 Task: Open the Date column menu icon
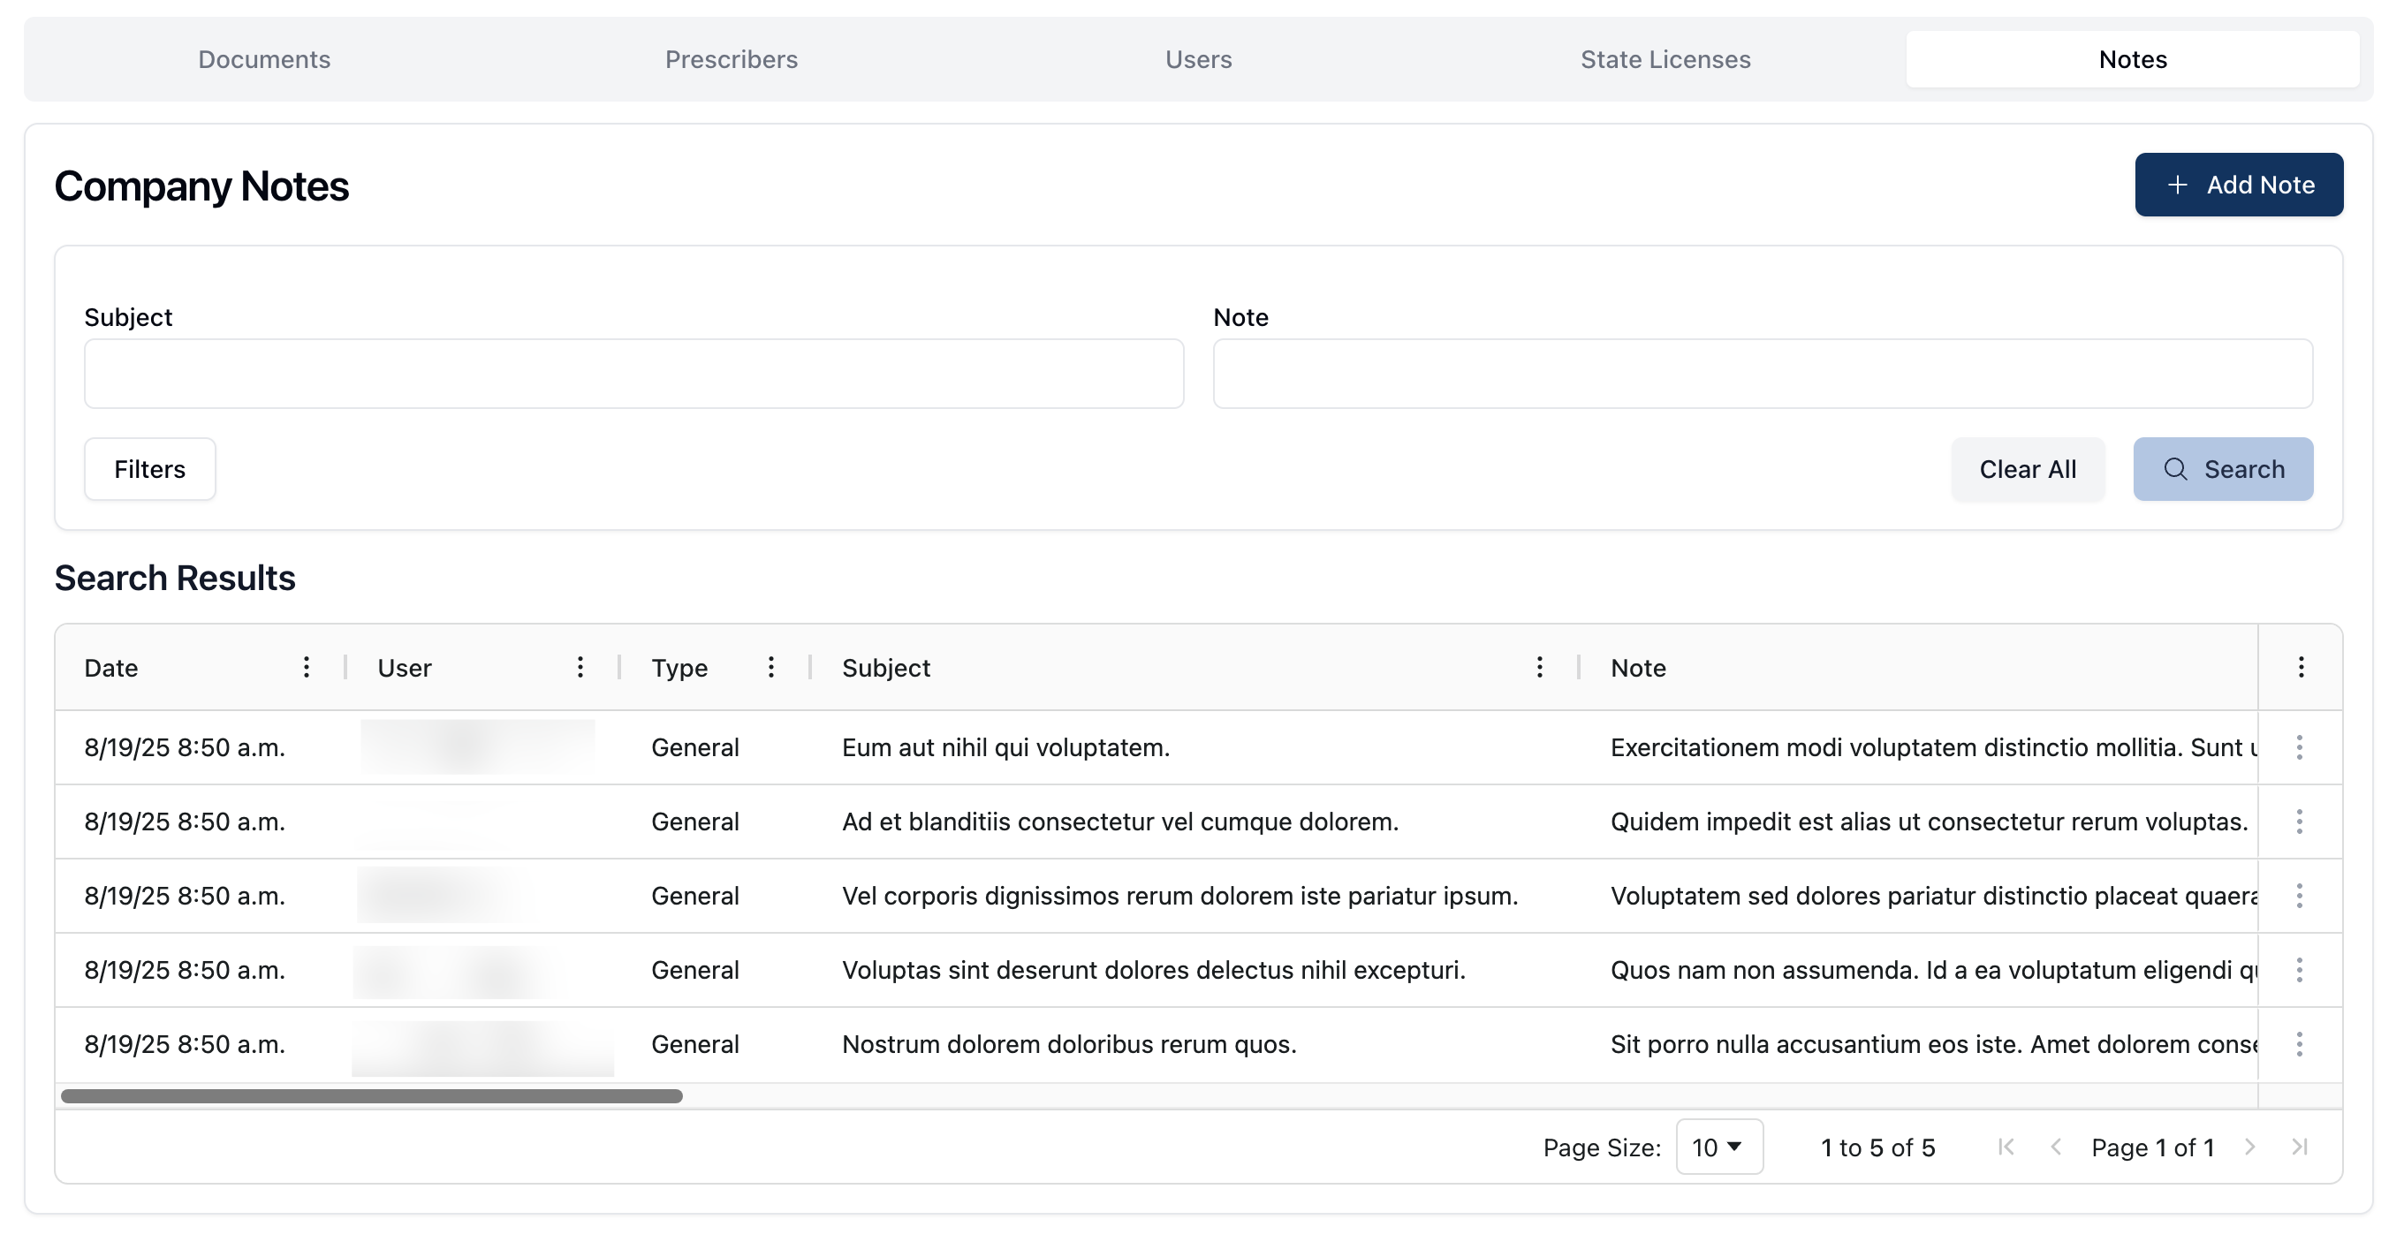click(x=306, y=667)
